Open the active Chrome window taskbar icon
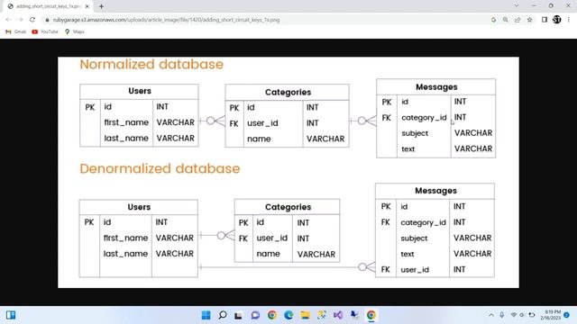577x324 pixels. tap(371, 315)
